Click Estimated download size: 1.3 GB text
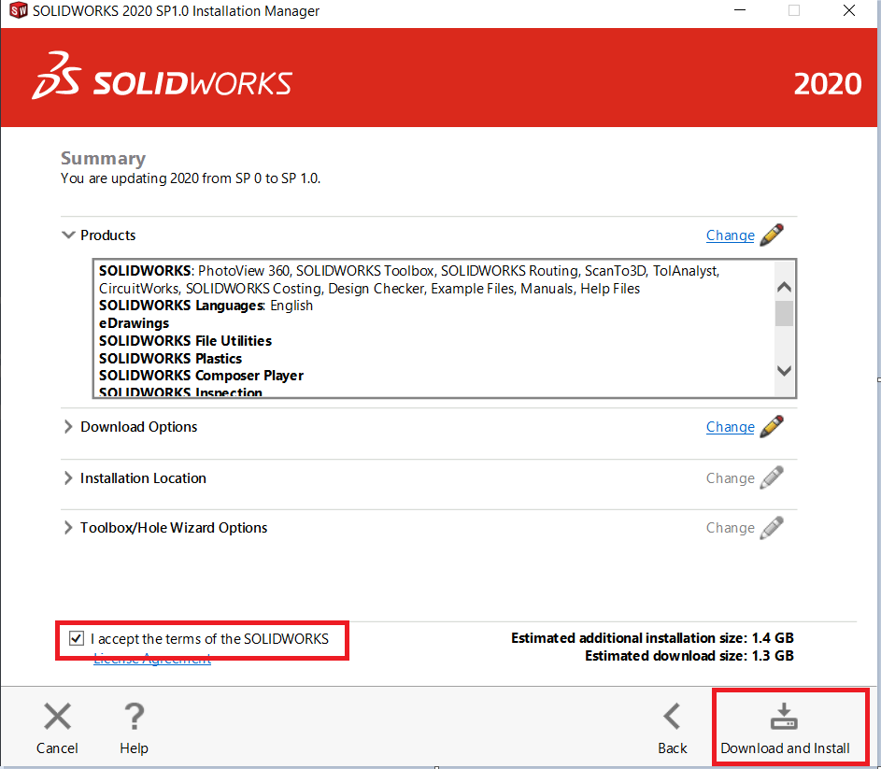The height and width of the screenshot is (769, 881). (689, 656)
